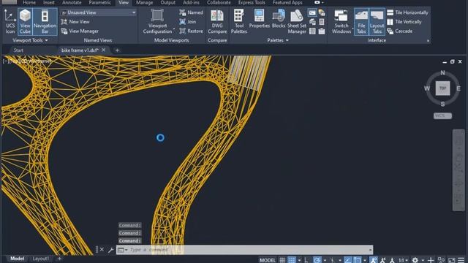
Task: Switch to the Parametric ribbon tab
Action: pos(99,3)
